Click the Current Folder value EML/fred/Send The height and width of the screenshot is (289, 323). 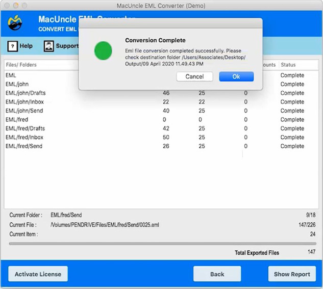(x=66, y=215)
